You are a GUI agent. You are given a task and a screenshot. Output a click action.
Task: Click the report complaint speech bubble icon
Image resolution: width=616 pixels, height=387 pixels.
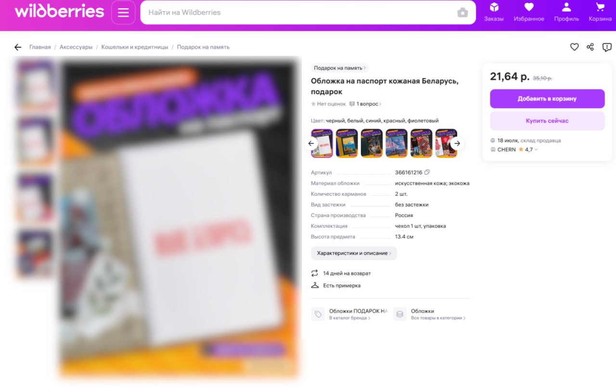point(607,47)
